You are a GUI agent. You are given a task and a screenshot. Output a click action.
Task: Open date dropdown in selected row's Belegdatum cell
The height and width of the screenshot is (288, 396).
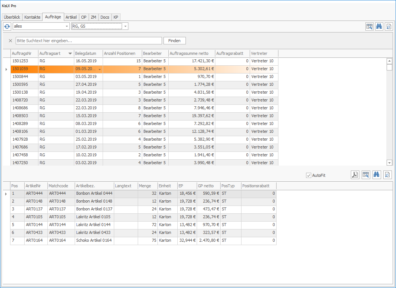[100, 69]
